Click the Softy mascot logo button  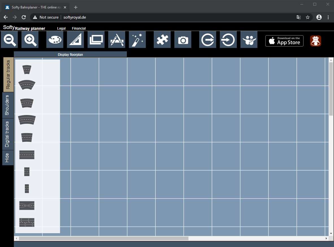(x=315, y=41)
